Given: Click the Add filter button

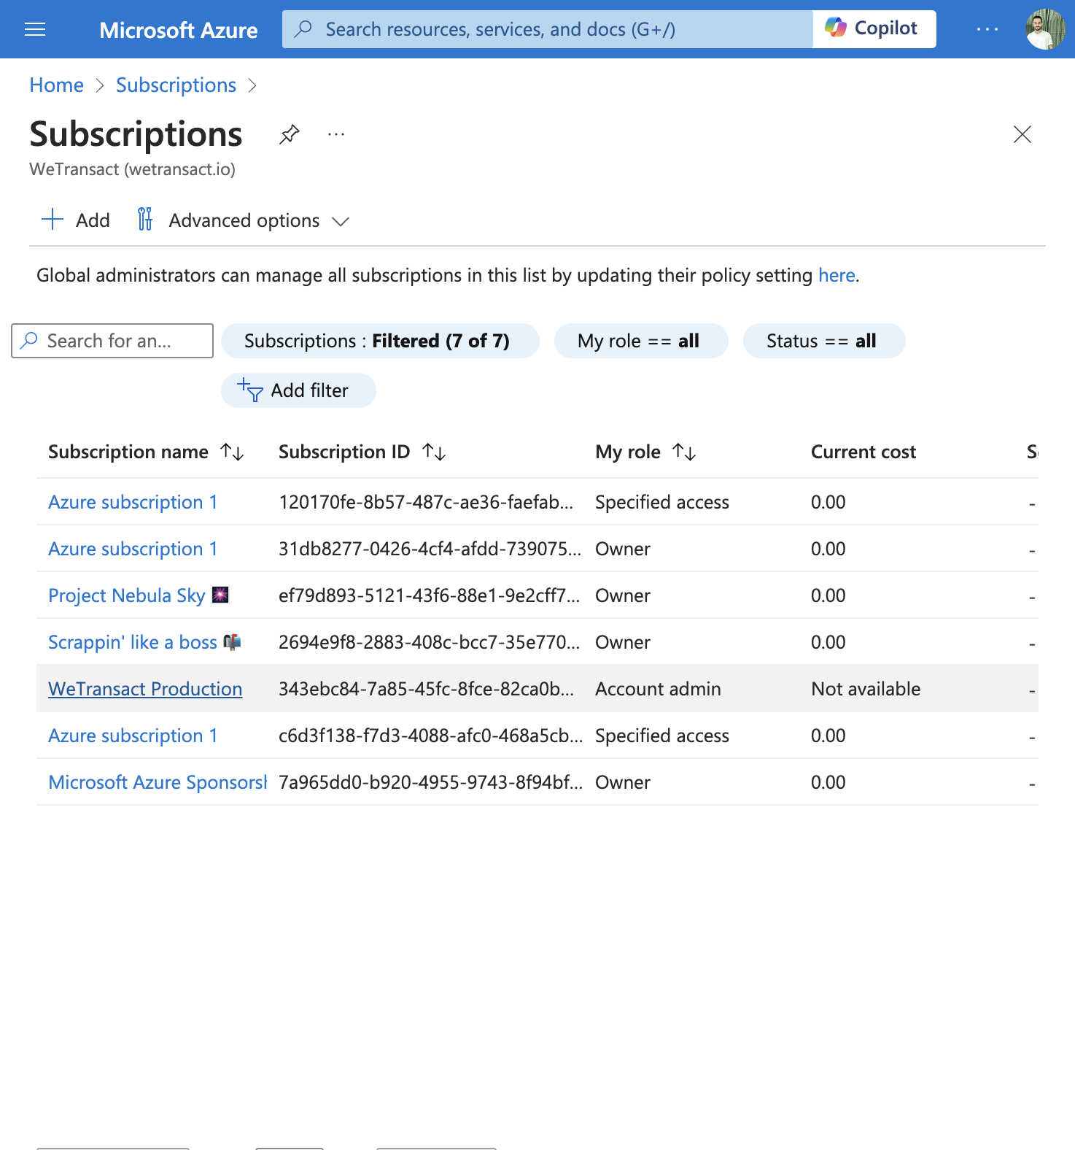Looking at the screenshot, I should pyautogui.click(x=298, y=390).
